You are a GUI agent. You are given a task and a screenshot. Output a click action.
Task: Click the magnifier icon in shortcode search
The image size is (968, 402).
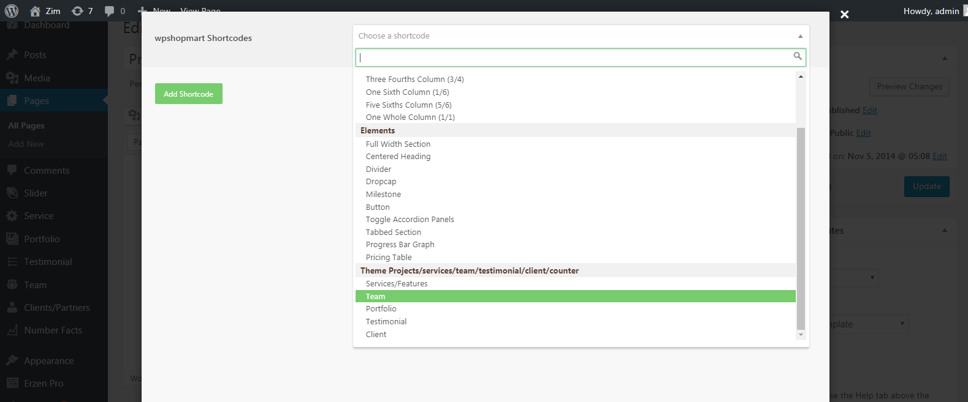point(798,56)
